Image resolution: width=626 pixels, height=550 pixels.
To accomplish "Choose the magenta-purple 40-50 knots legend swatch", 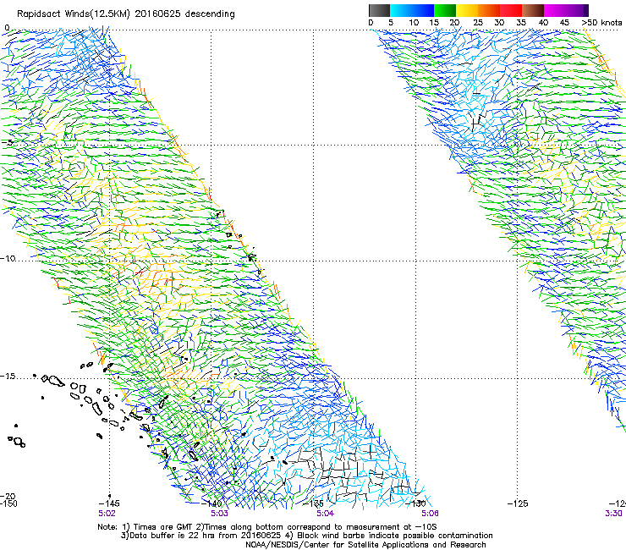I will [566, 10].
